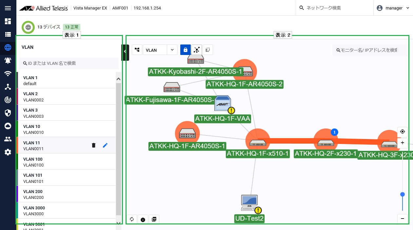Open the wireless Wi-Fi sidebar icon
Screen dimensions: 413x230
[x=8, y=74]
